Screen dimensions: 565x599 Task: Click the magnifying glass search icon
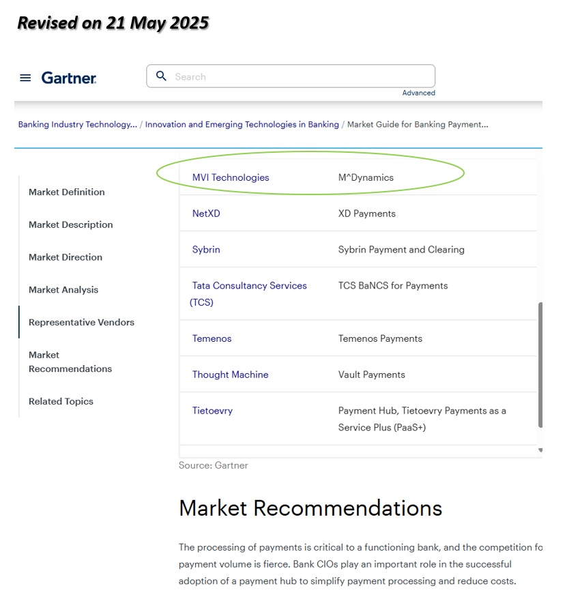click(161, 76)
